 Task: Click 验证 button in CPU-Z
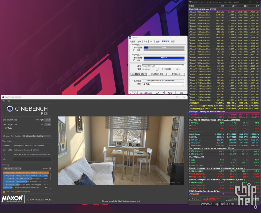pos(170,93)
